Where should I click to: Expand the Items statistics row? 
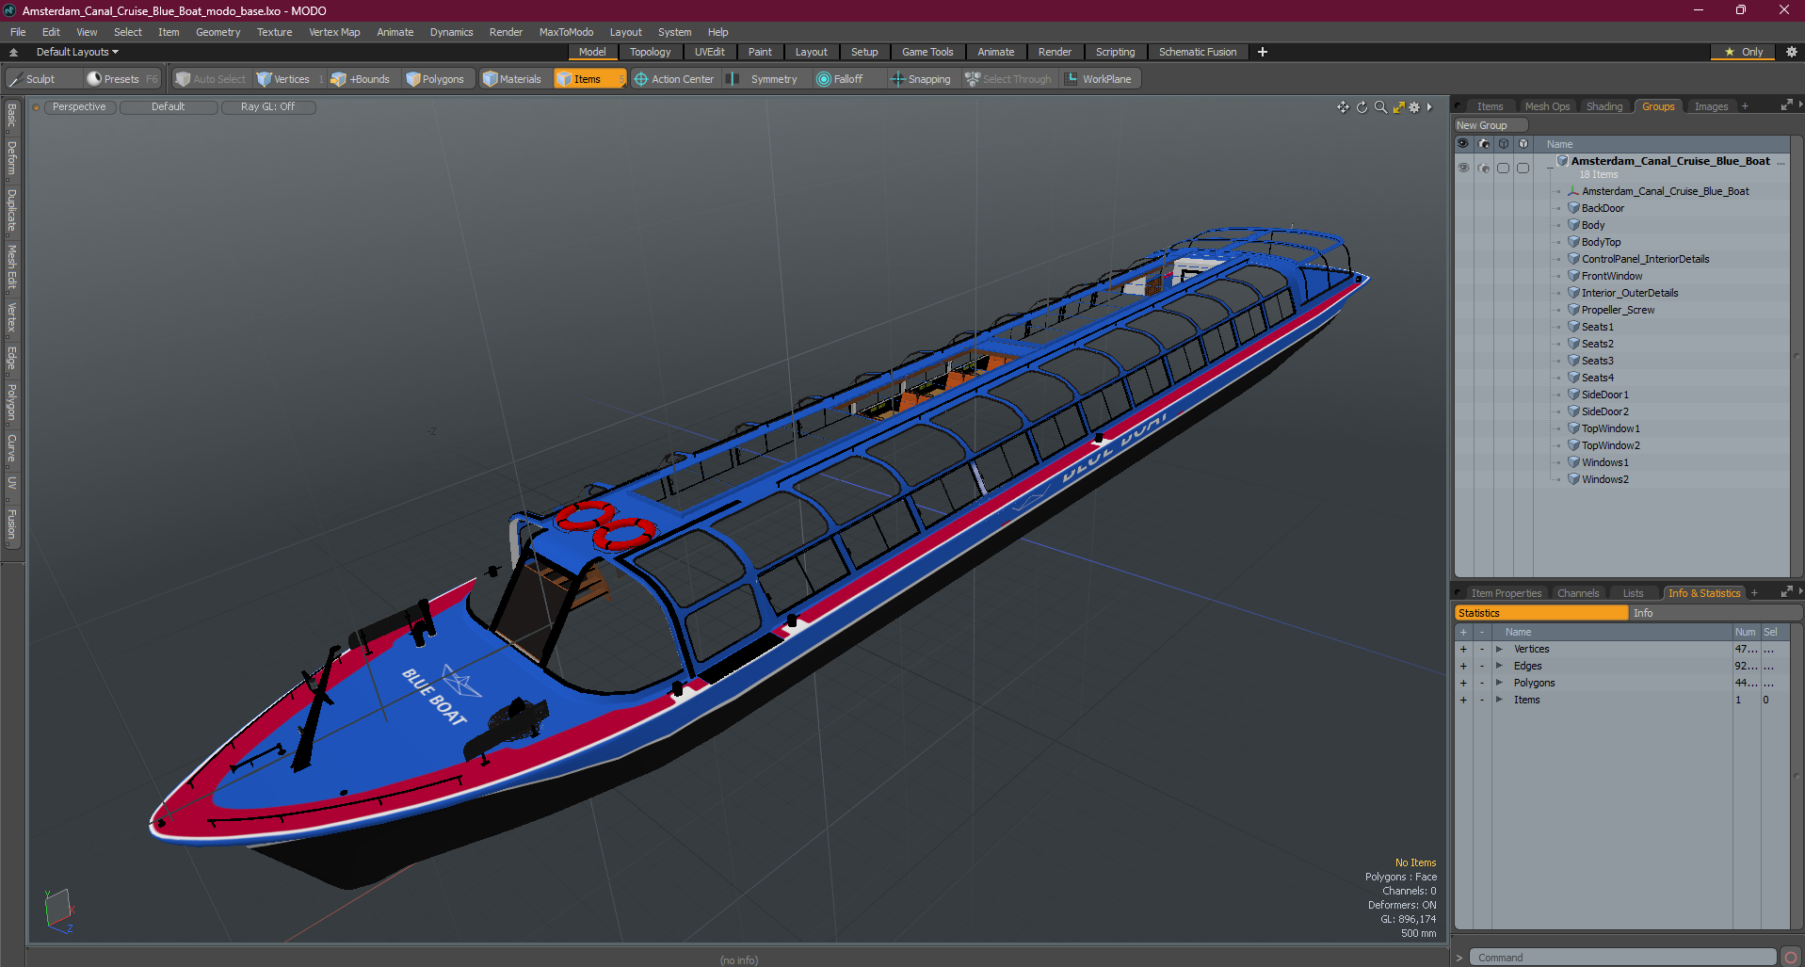click(1499, 700)
